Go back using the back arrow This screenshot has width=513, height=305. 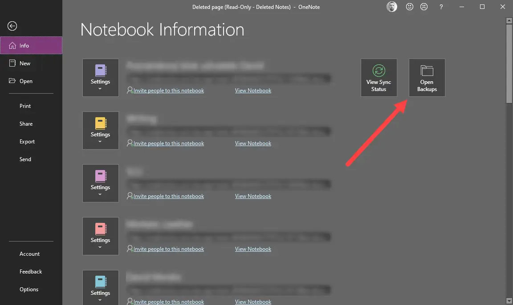(x=12, y=26)
